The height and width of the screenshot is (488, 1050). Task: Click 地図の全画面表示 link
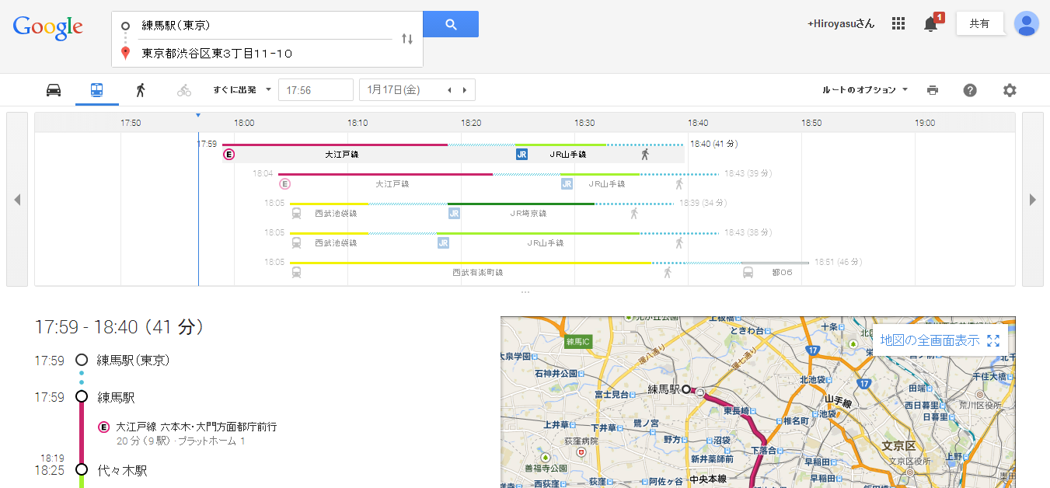[x=930, y=340]
